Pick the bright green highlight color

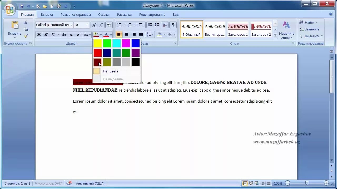pos(107,43)
